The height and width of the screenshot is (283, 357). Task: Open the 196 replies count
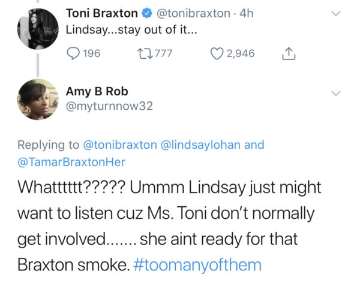click(92, 53)
